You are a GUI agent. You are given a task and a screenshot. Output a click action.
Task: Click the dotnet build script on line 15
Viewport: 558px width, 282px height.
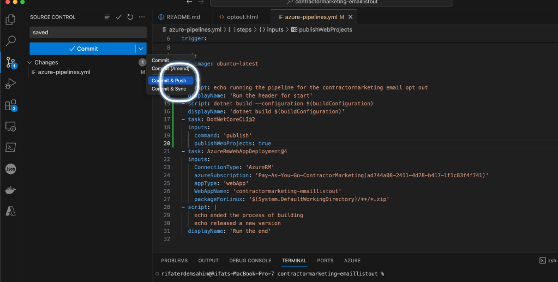pos(280,104)
